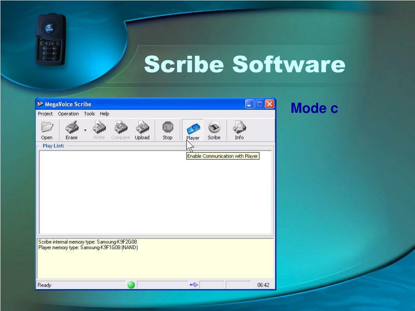The image size is (415, 311).
Task: Click the USB connection status icon
Action: [194, 285]
